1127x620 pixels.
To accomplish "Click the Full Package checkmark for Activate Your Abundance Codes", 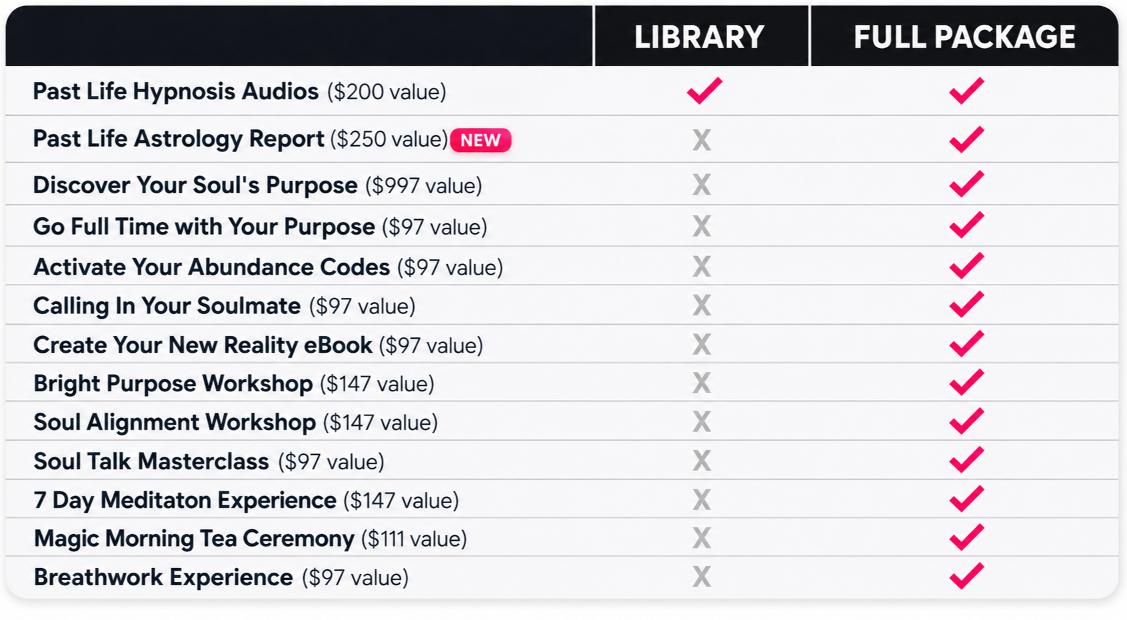I will (966, 266).
